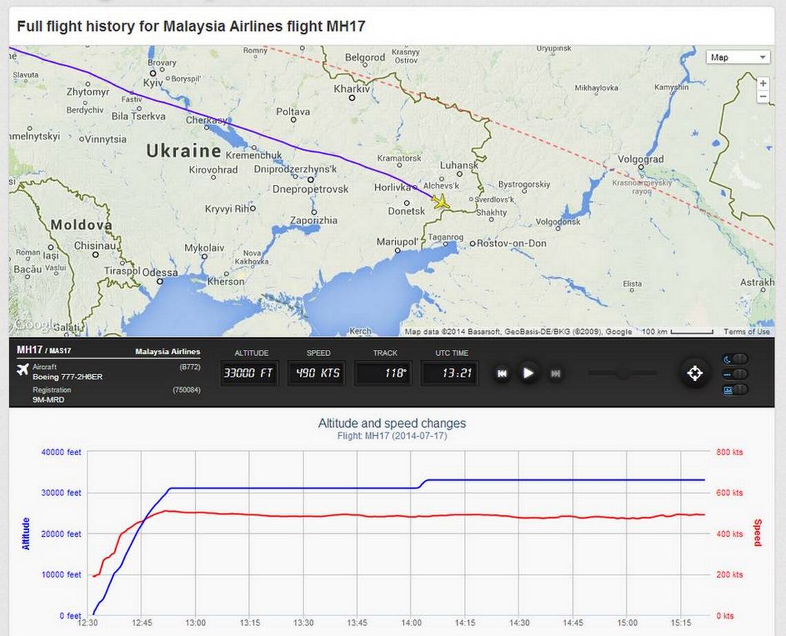Screen dimensions: 786x636
Task: Click the Kharkiv label on the map
Action: [x=352, y=89]
